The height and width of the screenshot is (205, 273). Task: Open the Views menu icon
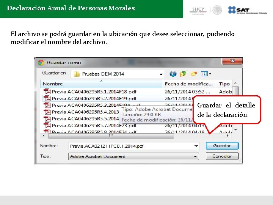[206, 74]
